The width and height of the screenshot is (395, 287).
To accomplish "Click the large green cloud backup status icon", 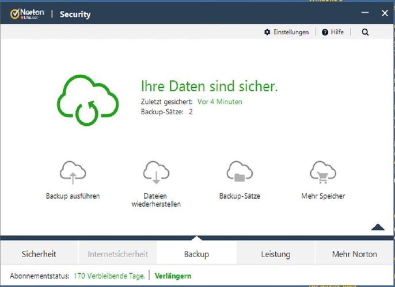I will coord(88,100).
